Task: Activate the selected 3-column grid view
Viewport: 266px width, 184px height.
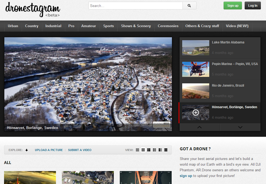Action: click(x=143, y=150)
